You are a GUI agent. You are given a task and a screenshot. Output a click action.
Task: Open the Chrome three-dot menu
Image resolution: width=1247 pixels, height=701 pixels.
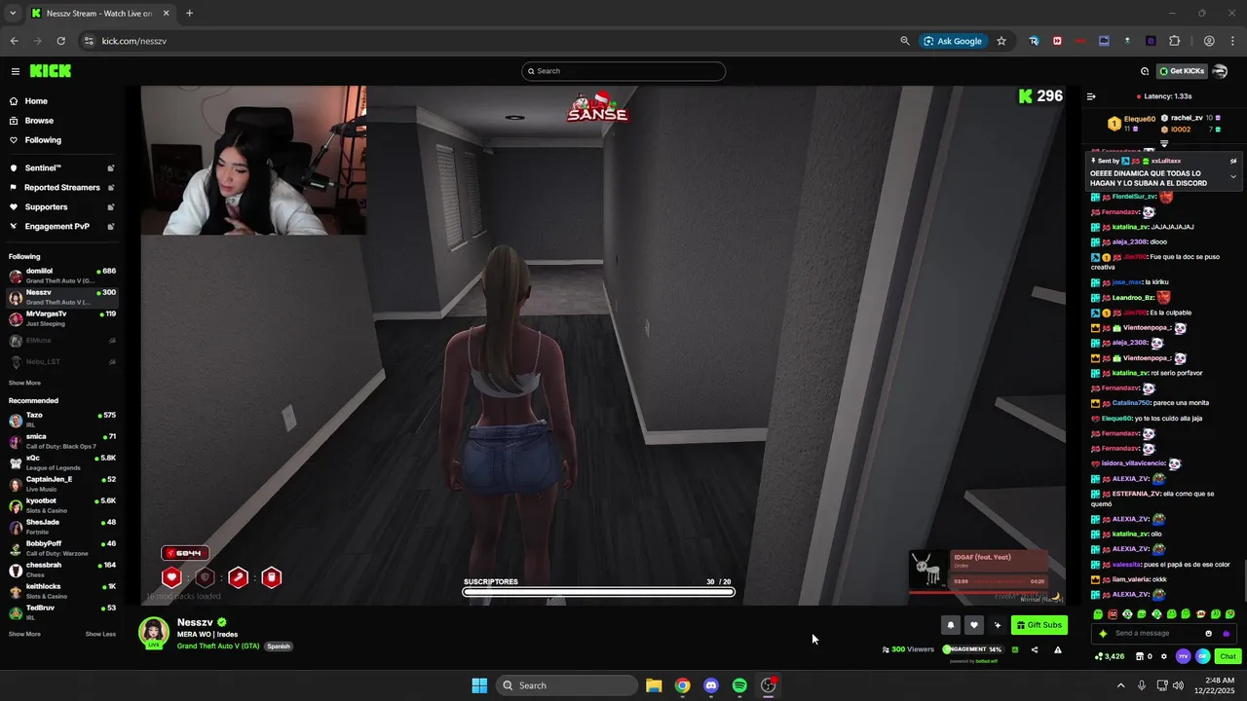pos(1231,41)
